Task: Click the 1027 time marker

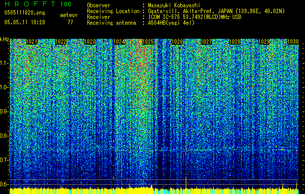Action: [x=206, y=42]
